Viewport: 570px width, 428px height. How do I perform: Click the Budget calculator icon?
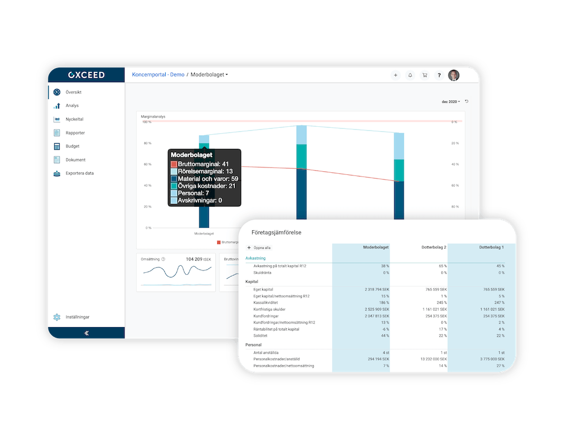(57, 146)
